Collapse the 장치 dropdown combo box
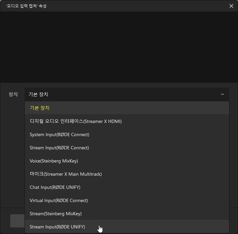The height and width of the screenshot is (234, 238). pos(127,94)
